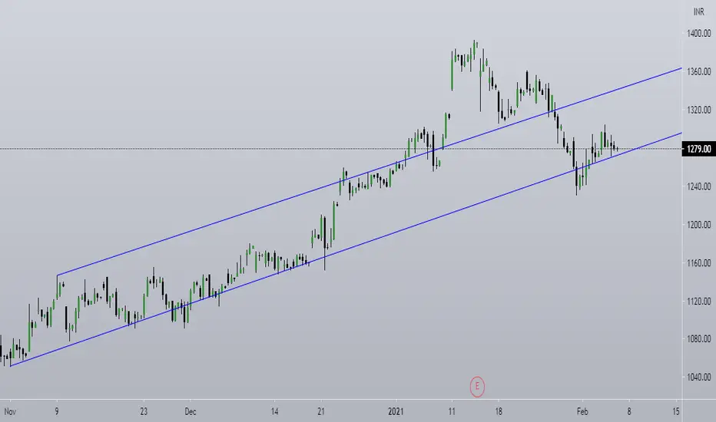
Task: Click the 21 date label
Action: pos(321,411)
